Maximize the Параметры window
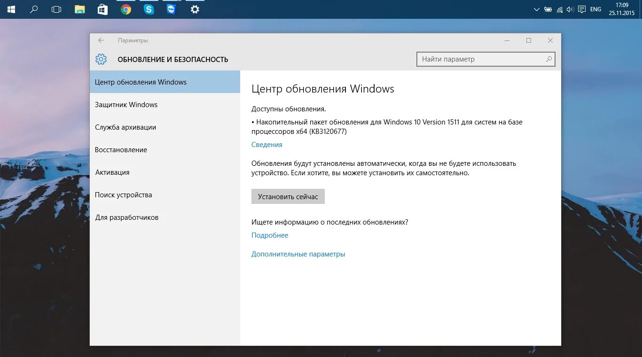642x357 pixels. pos(529,40)
